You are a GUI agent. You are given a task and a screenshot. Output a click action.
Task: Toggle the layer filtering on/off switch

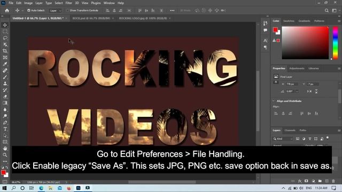328,138
